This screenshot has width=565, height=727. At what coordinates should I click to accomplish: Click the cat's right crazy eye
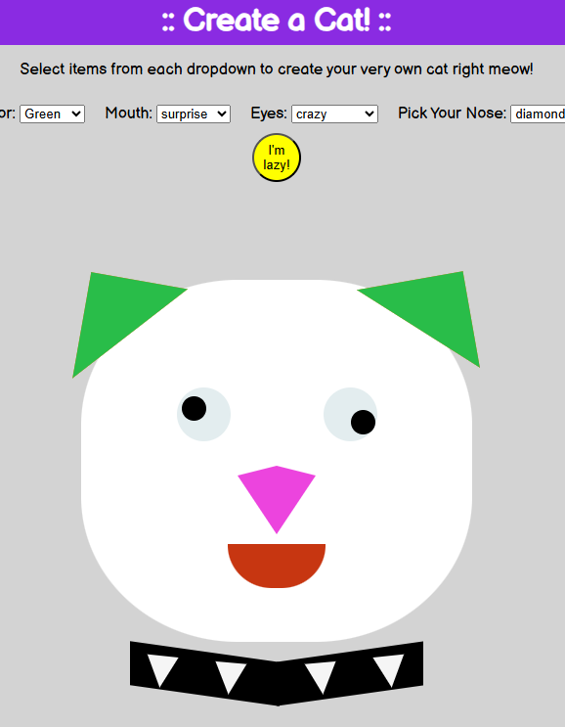point(350,414)
